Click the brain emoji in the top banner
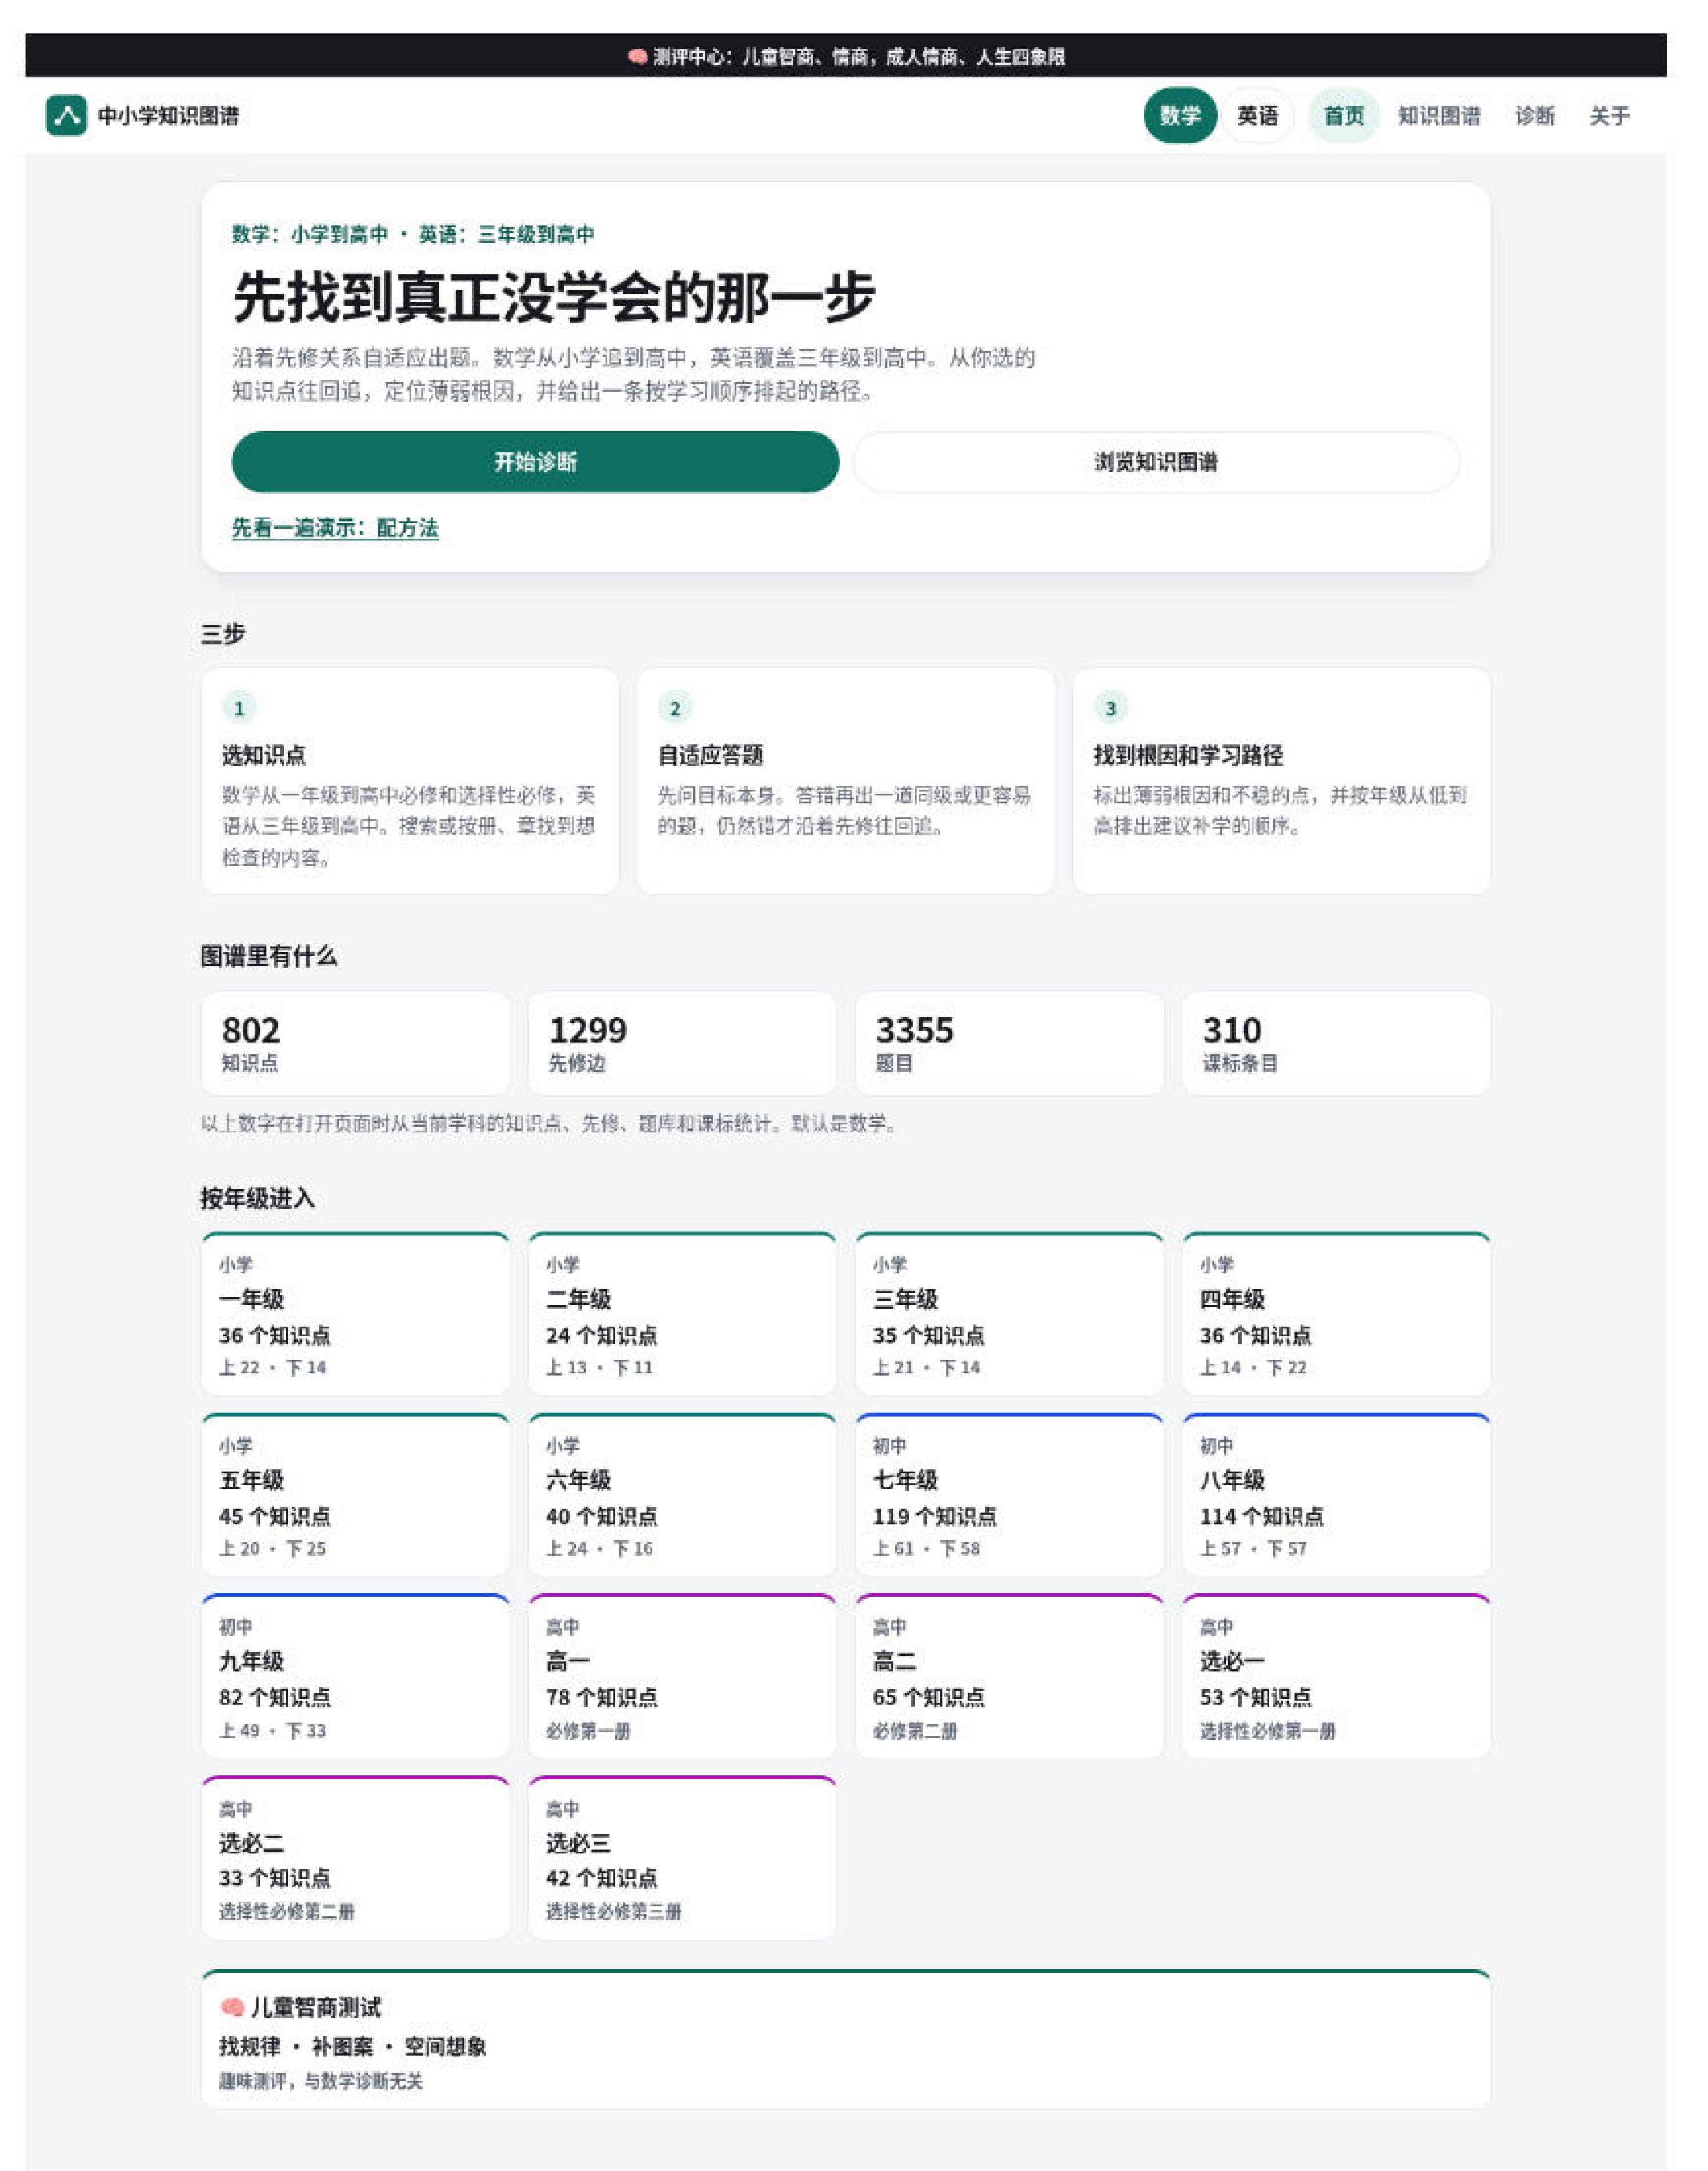 coord(637,56)
